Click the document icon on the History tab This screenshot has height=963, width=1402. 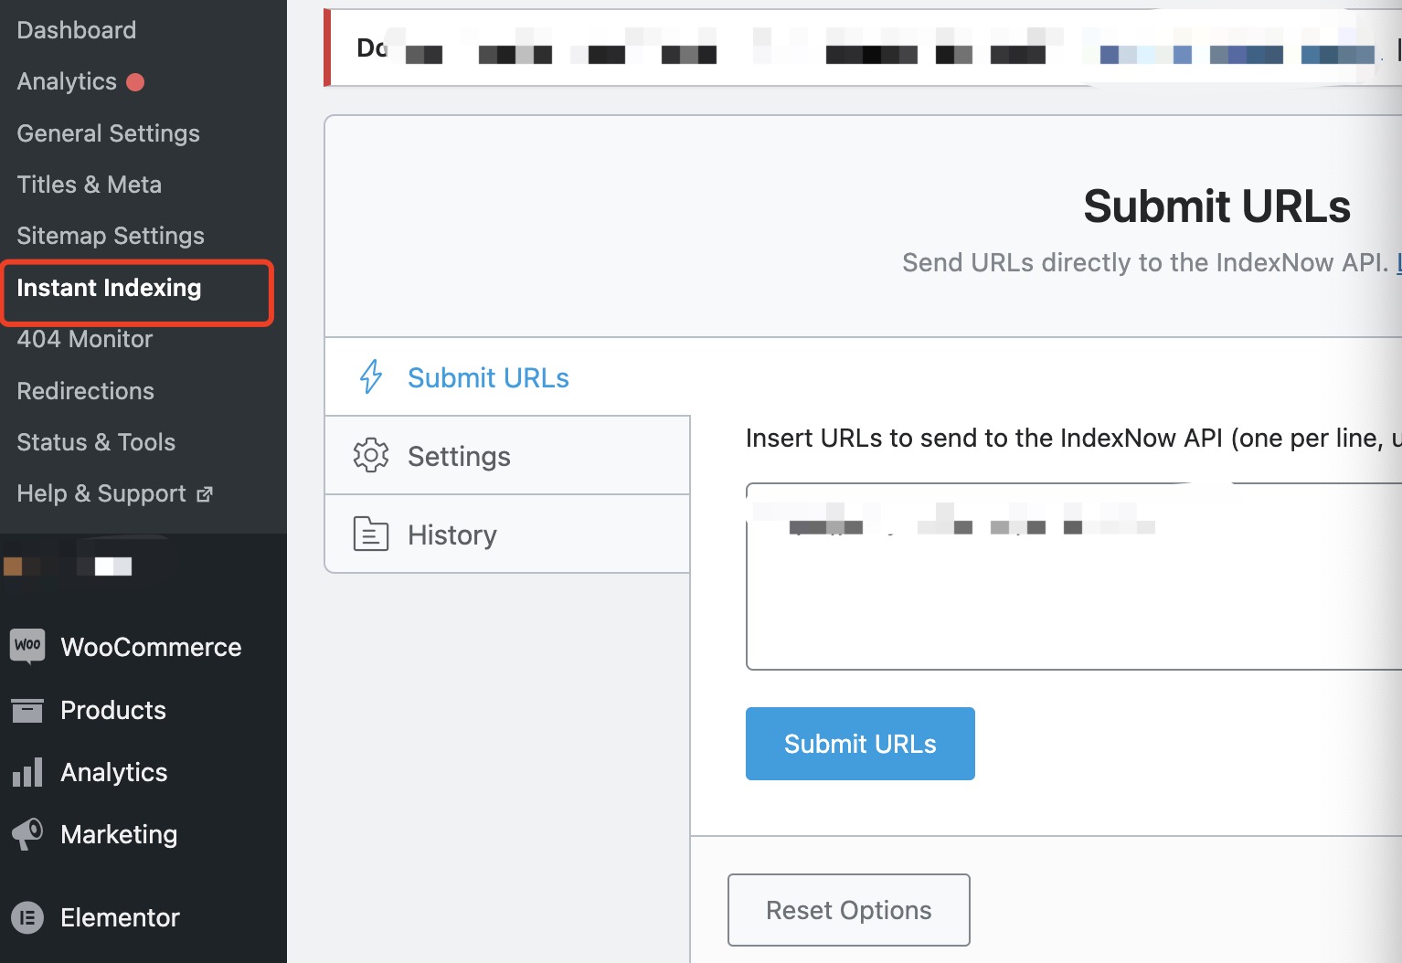[x=370, y=534]
